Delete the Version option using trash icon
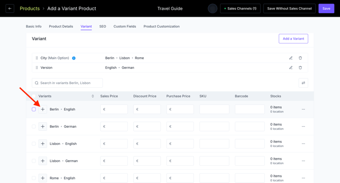 pyautogui.click(x=300, y=67)
